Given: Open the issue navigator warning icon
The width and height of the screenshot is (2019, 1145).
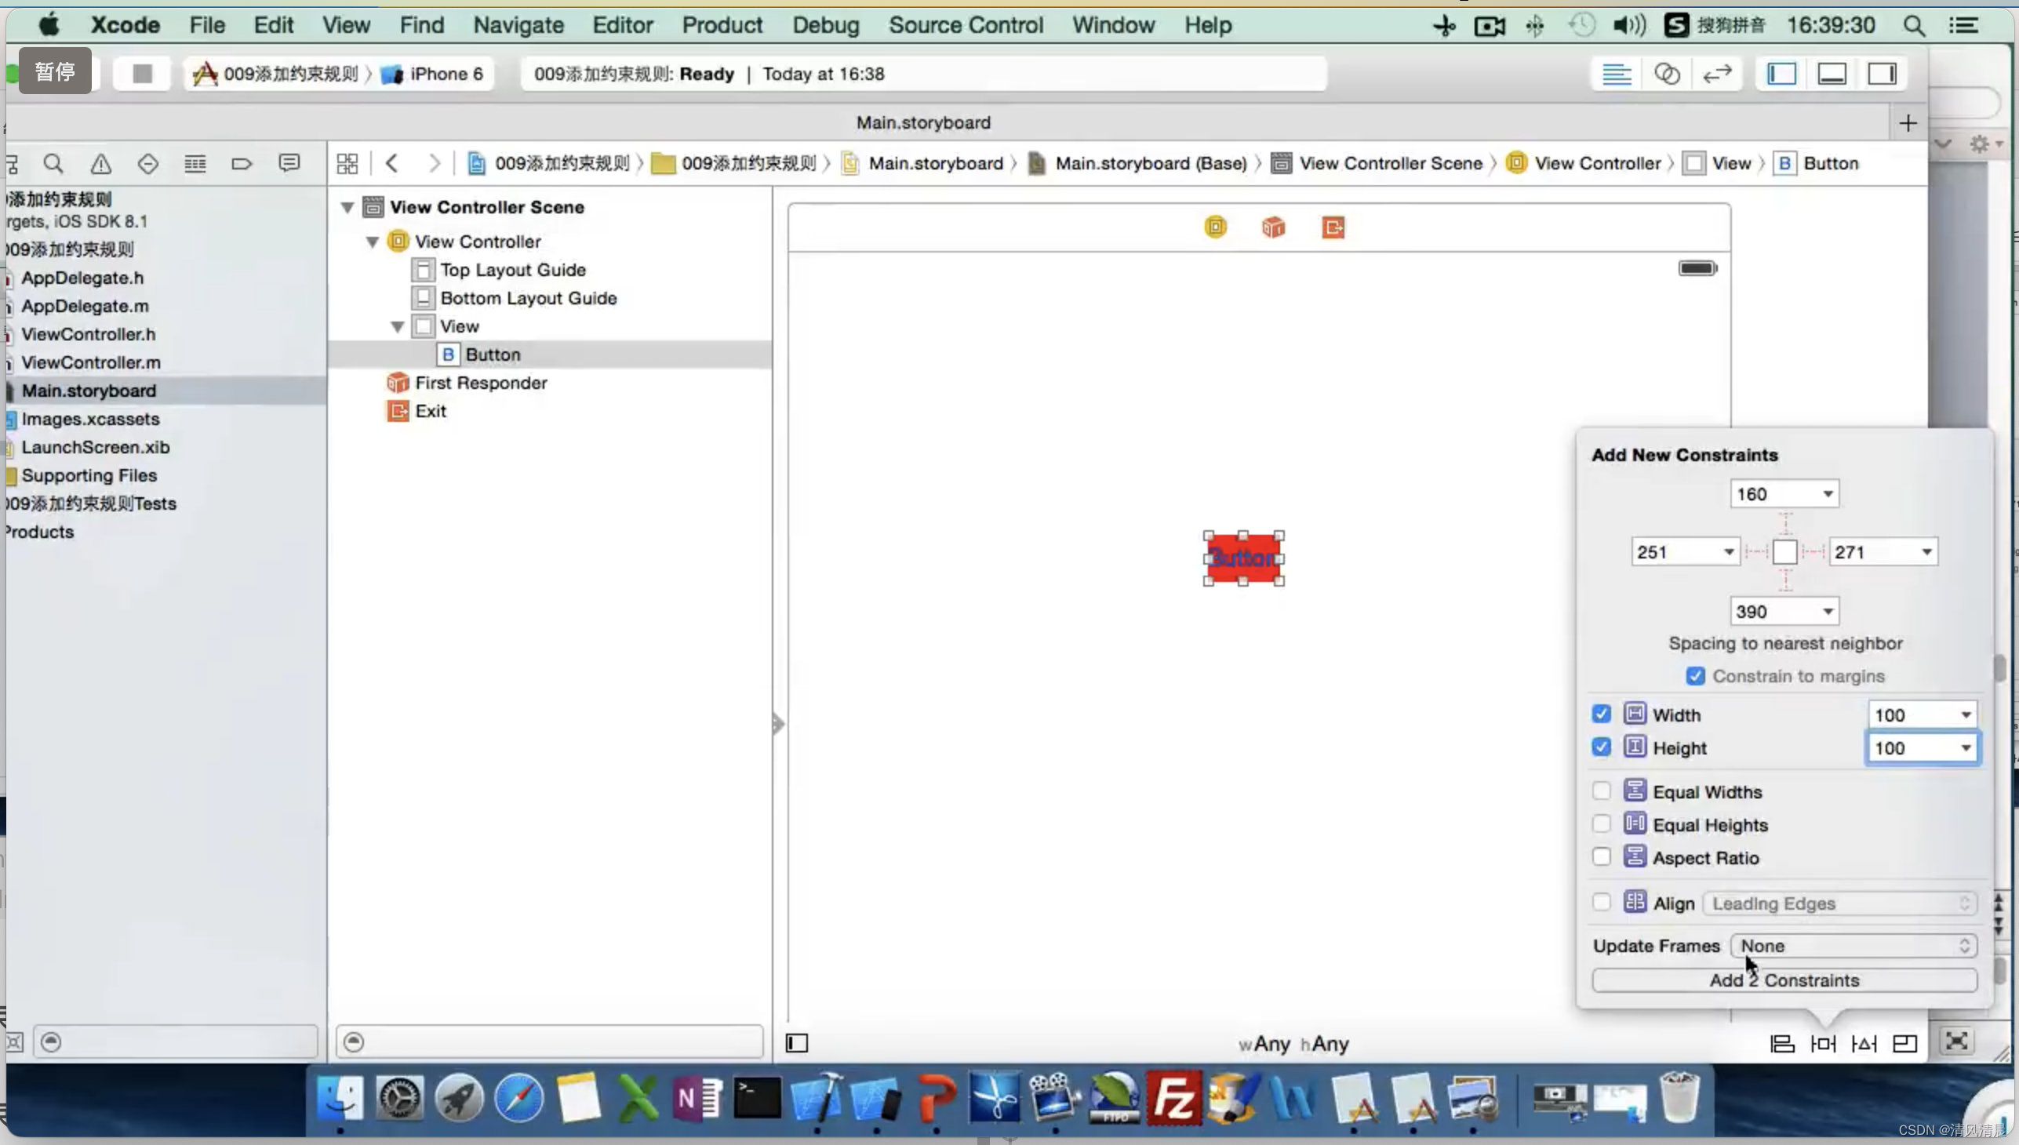Looking at the screenshot, I should (x=100, y=164).
